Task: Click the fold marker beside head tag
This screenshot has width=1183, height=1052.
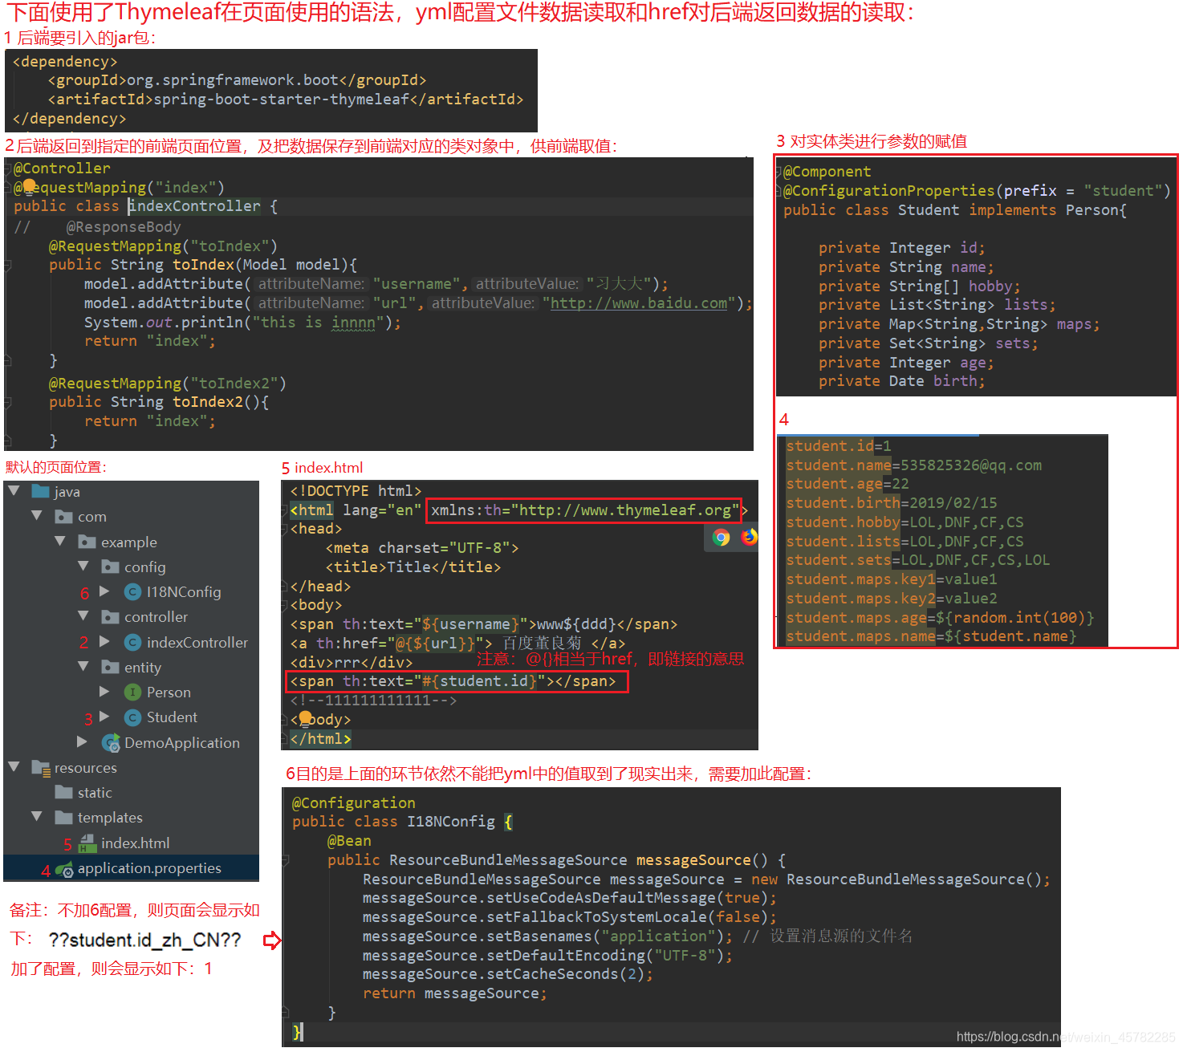Action: [x=284, y=529]
